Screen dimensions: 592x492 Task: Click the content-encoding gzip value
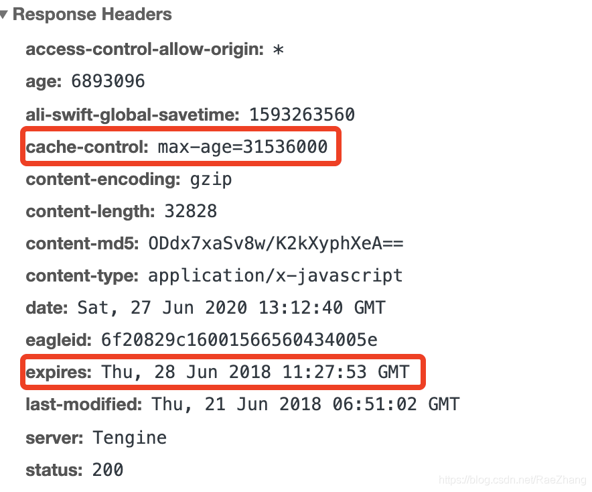(211, 180)
